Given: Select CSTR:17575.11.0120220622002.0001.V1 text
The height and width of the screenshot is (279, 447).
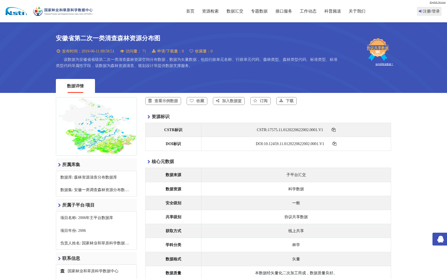Looking at the screenshot, I should pyautogui.click(x=290, y=130).
